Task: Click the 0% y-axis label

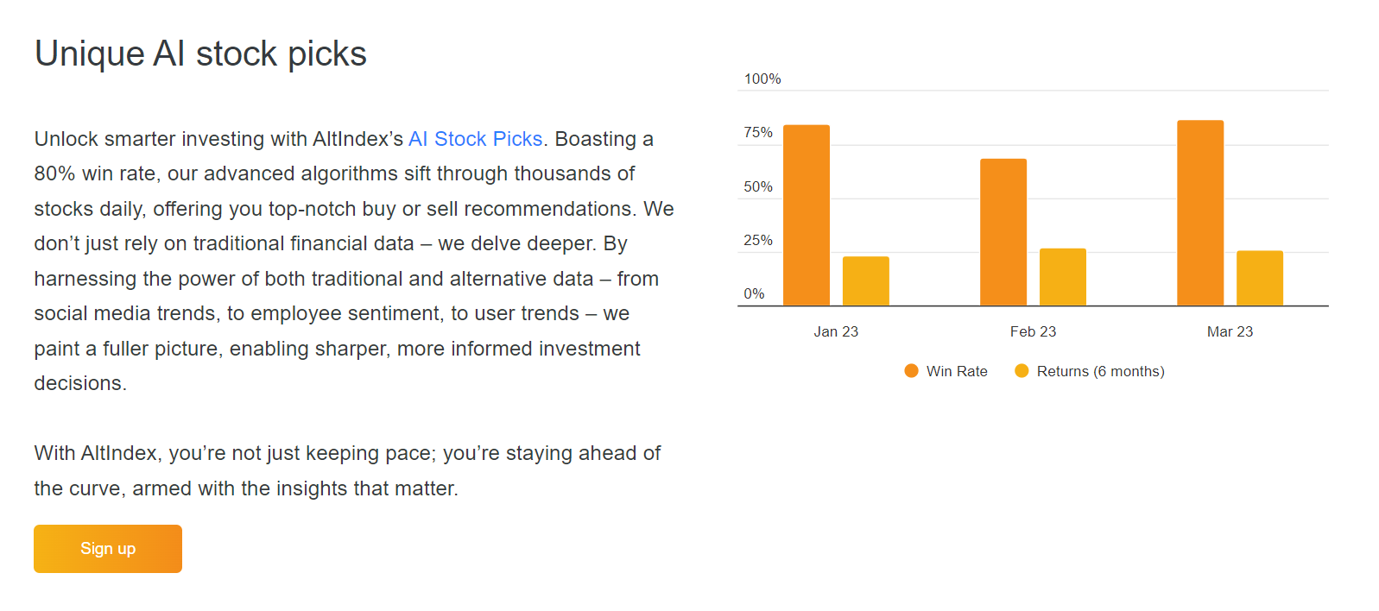Action: coord(754,293)
